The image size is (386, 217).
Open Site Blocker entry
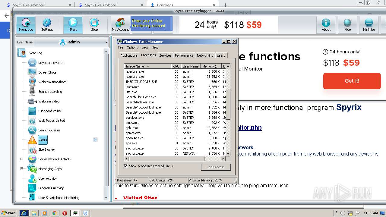pos(46,149)
